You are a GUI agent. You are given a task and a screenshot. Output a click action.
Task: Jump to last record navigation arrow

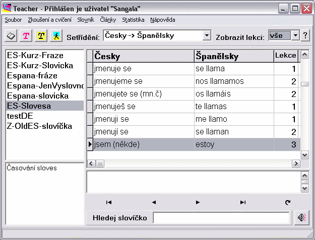tap(243, 202)
